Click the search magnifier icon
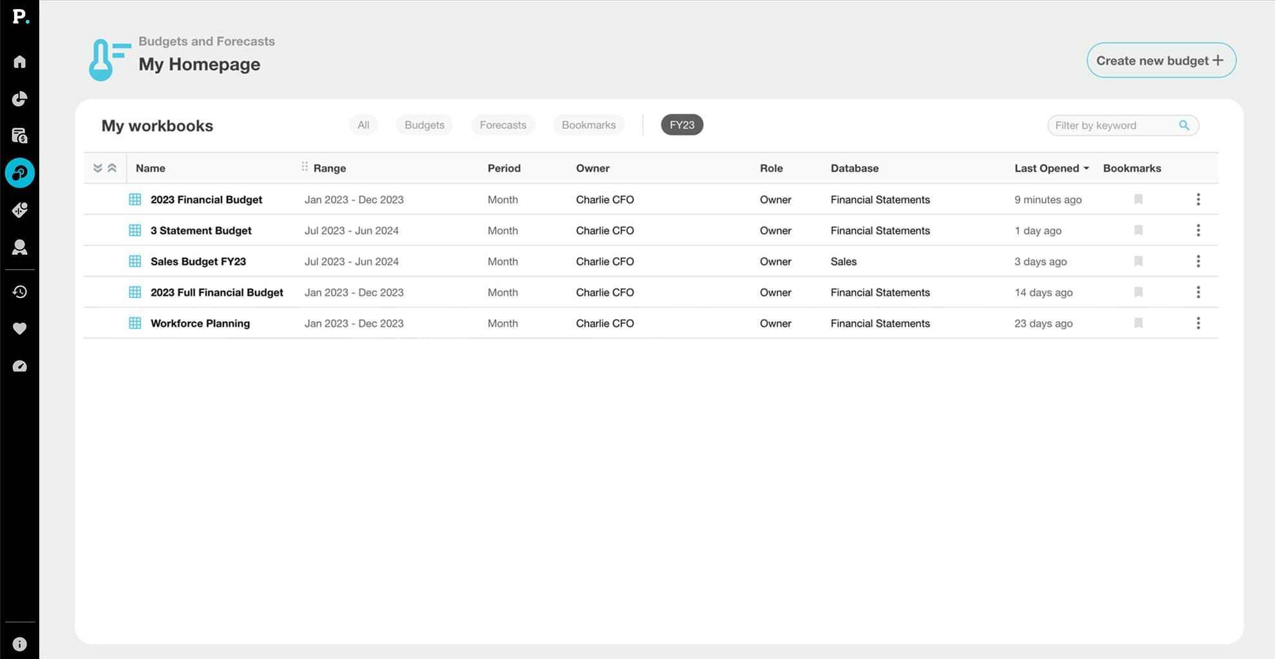Screen dimensions: 1275x659 tap(1184, 125)
